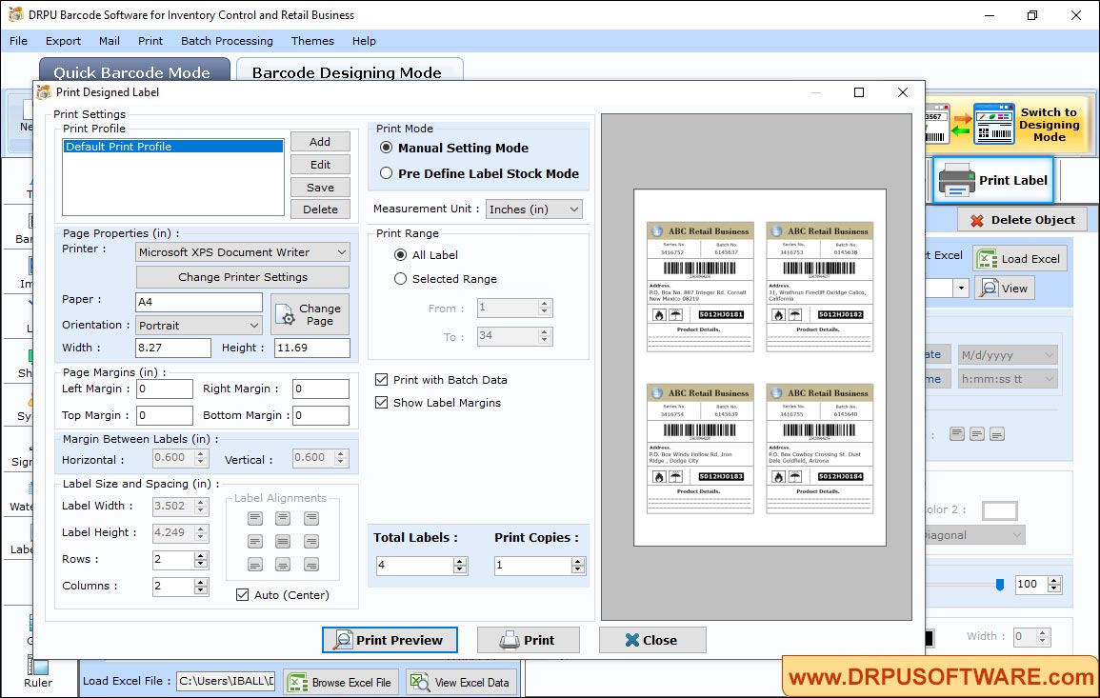Click the X icon on Close button

pyautogui.click(x=632, y=640)
